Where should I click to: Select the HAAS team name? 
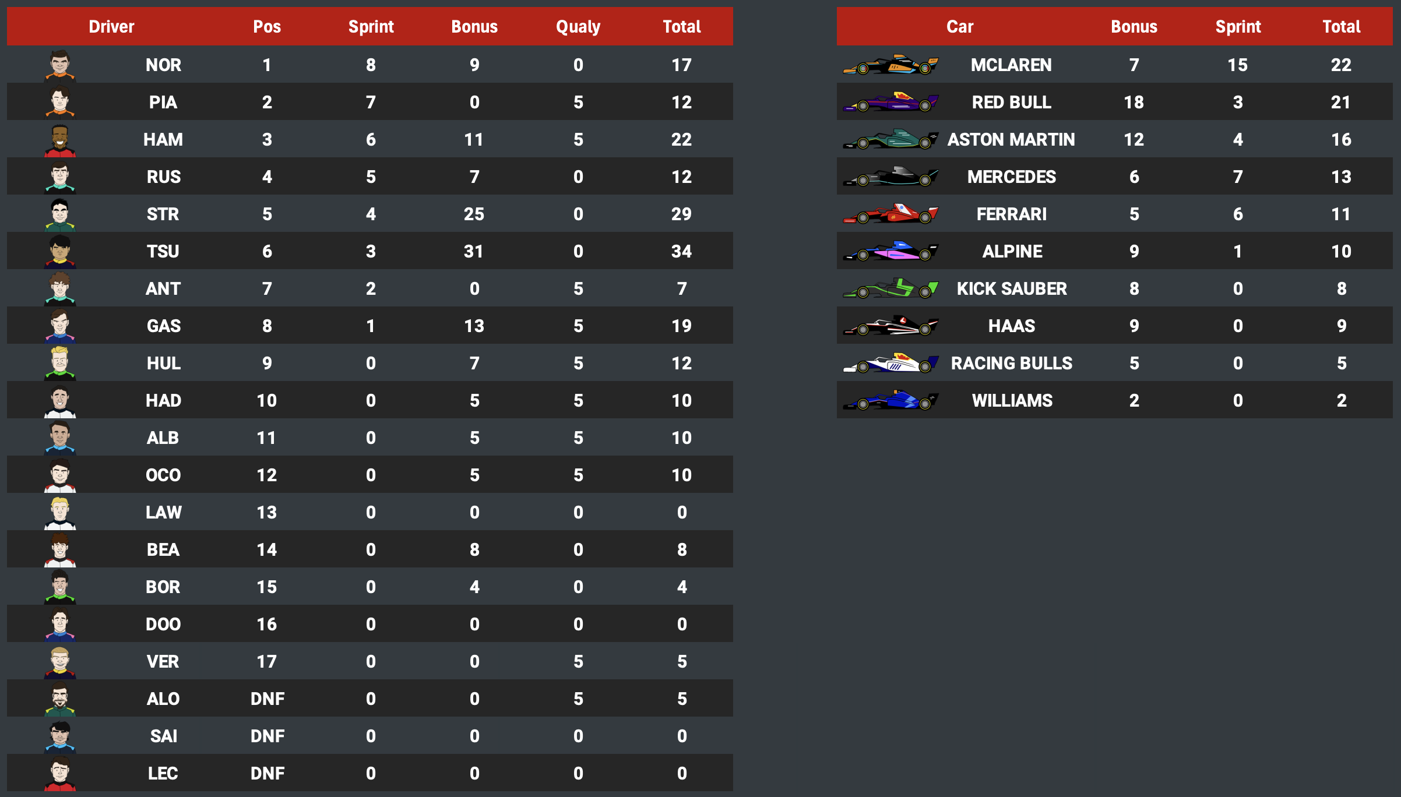point(1012,326)
